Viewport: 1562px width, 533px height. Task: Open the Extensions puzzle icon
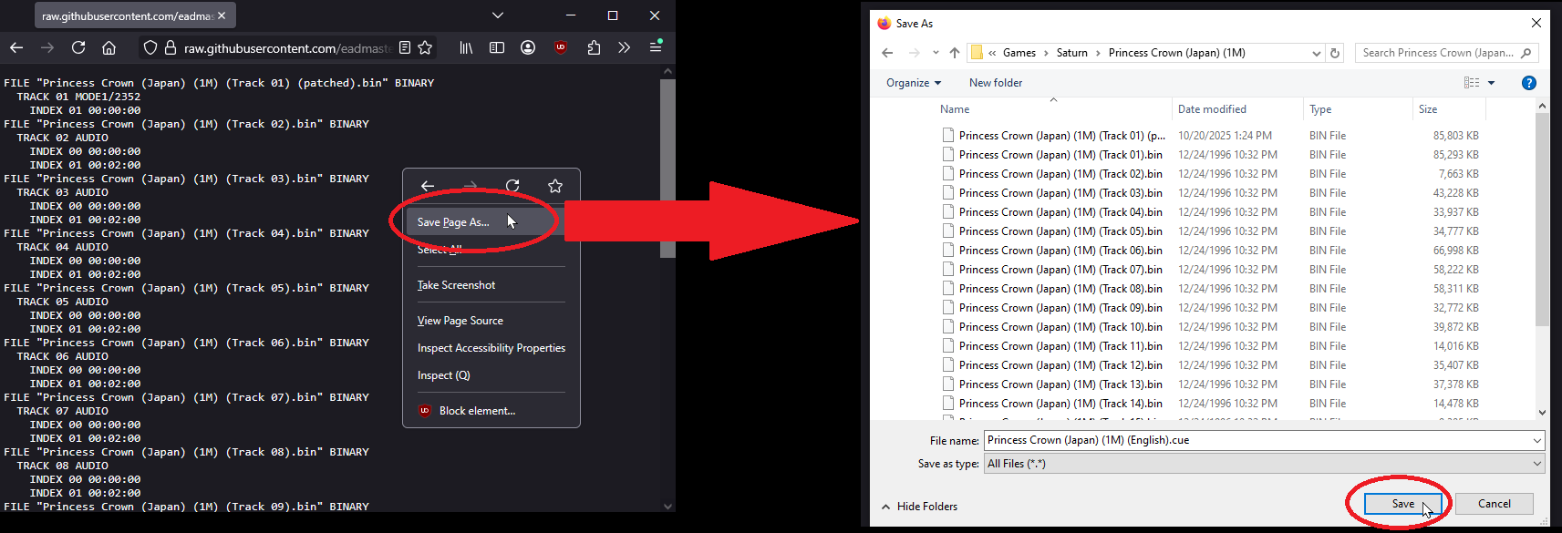pyautogui.click(x=594, y=47)
